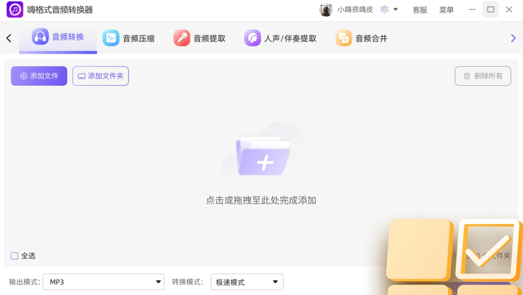Screen dimensions: 523x295
Task: Click the 音频转换 headphone icon
Action: pos(40,36)
